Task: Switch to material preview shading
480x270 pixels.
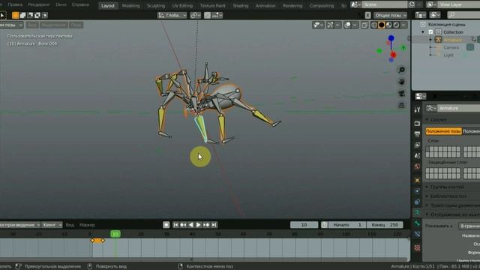Action: point(388,25)
